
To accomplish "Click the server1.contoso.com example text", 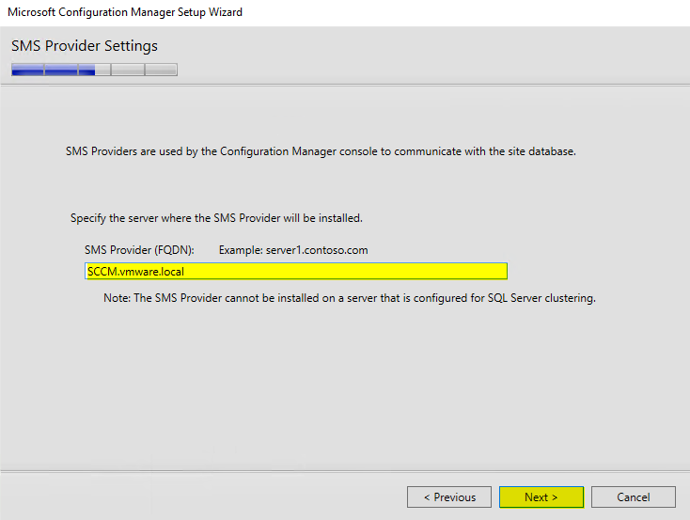I will tap(318, 250).
